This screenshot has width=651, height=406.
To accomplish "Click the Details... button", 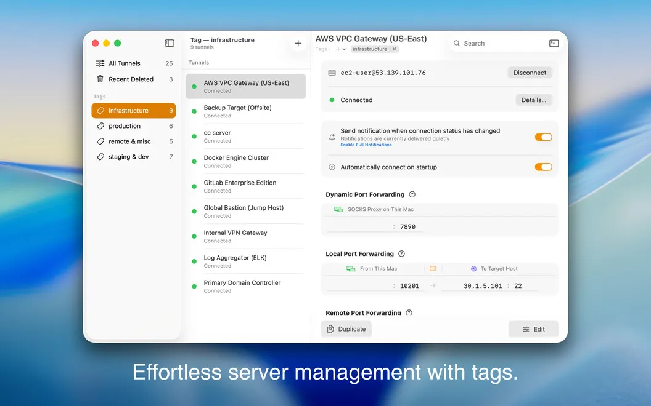I will (534, 100).
